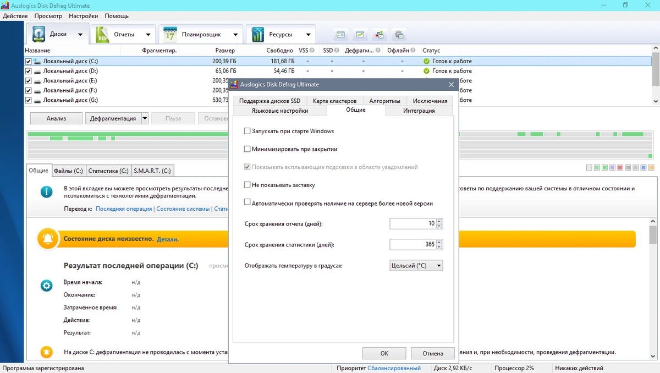Click the drive icon of Локальный диск (G:)
Viewport: 660px width, 373px height.
[x=37, y=101]
